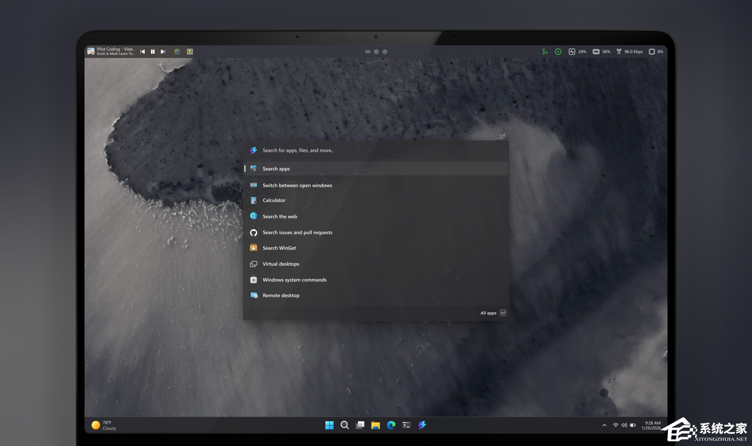The width and height of the screenshot is (752, 446).
Task: Launch Microsoft Edge from taskbar
Action: click(x=391, y=425)
